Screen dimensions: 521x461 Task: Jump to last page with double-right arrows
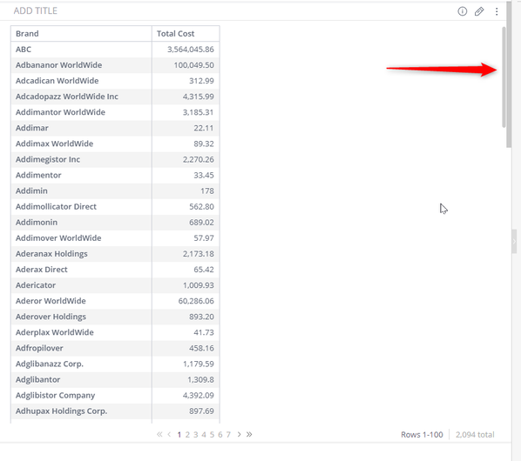(x=249, y=434)
